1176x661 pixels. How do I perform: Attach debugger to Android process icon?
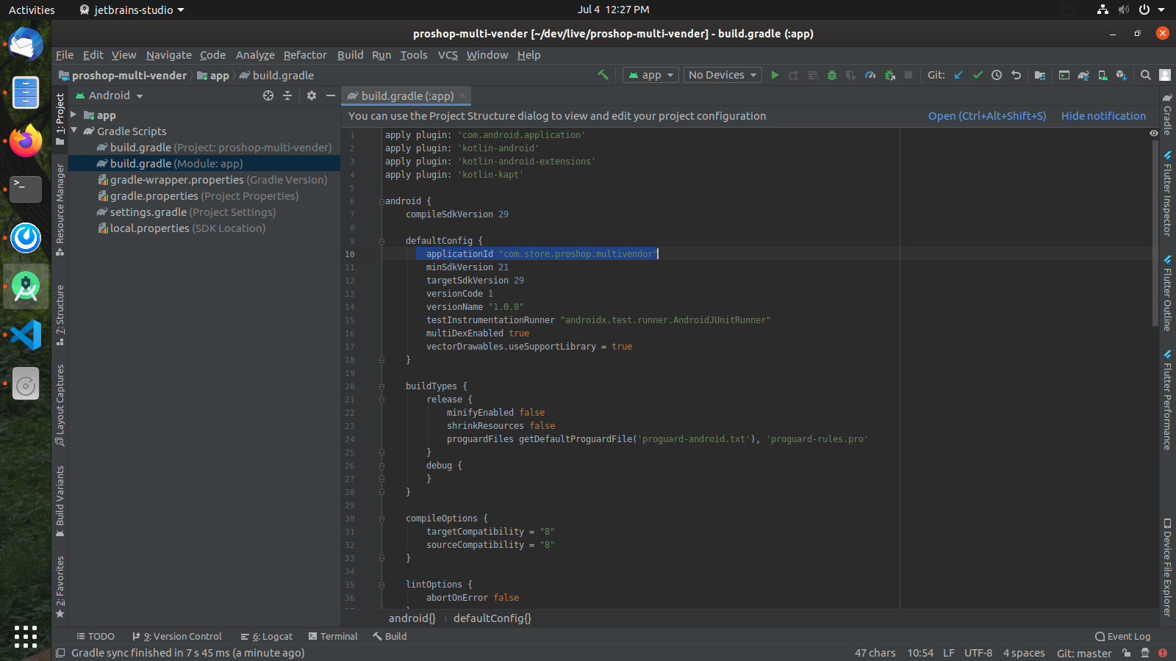[x=889, y=75]
